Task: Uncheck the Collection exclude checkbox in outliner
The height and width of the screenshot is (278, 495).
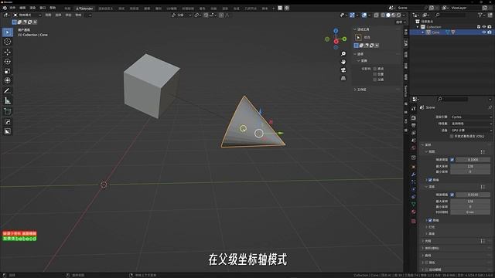Action: (x=479, y=27)
